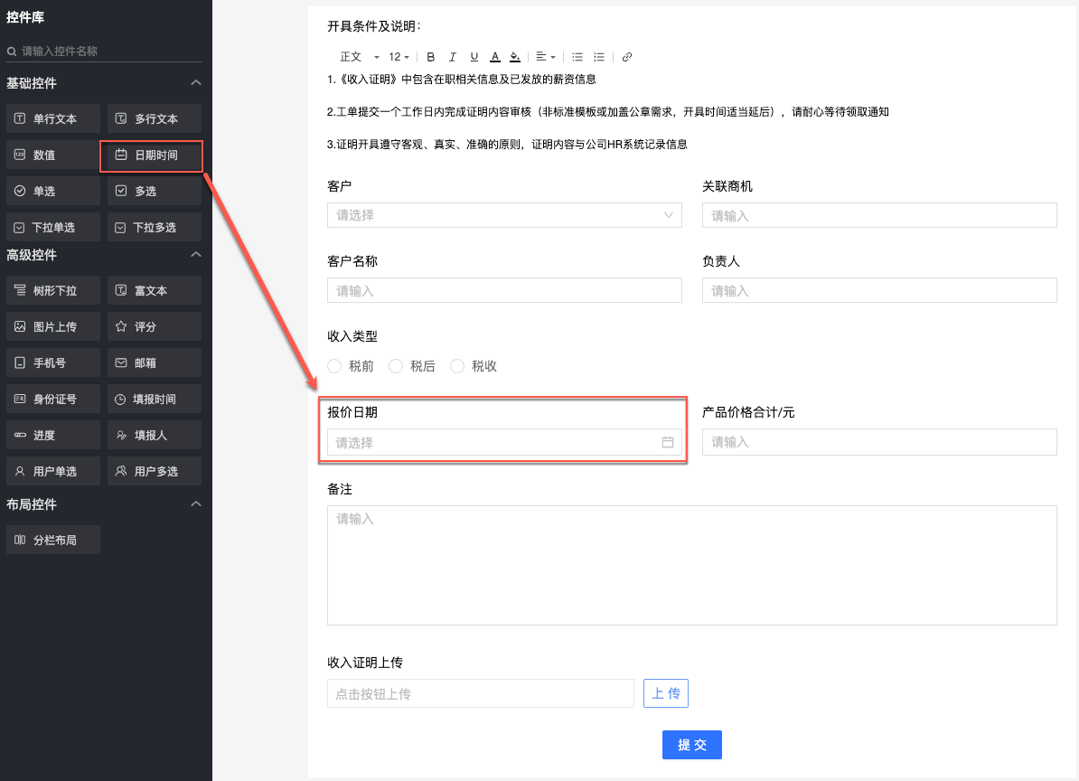Select the 日期时间 control
1079x781 pixels.
coord(155,155)
